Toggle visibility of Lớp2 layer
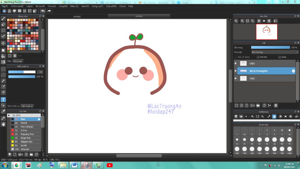Viewport: 300px width, 169px height. point(236,78)
